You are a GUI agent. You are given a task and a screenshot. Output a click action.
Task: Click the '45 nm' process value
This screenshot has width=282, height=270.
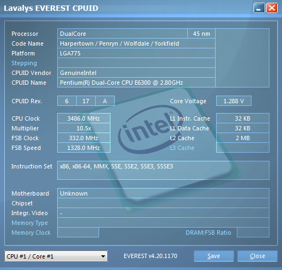click(201, 34)
